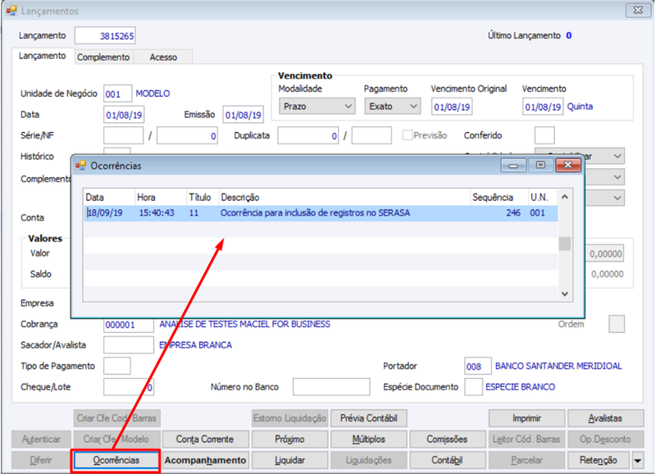Click the Ordem checkbox

[x=617, y=324]
